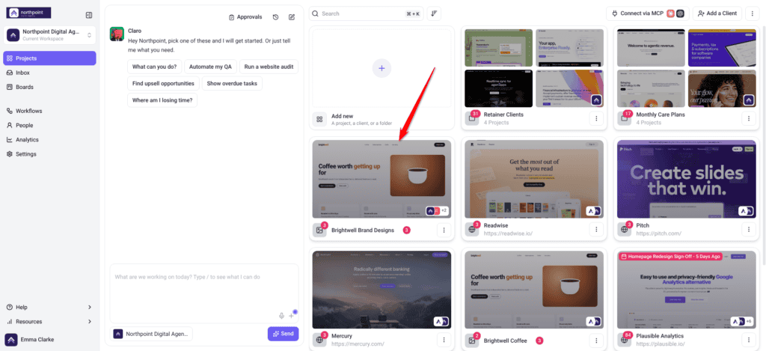Expand the Help menu chevron

[x=90, y=308]
